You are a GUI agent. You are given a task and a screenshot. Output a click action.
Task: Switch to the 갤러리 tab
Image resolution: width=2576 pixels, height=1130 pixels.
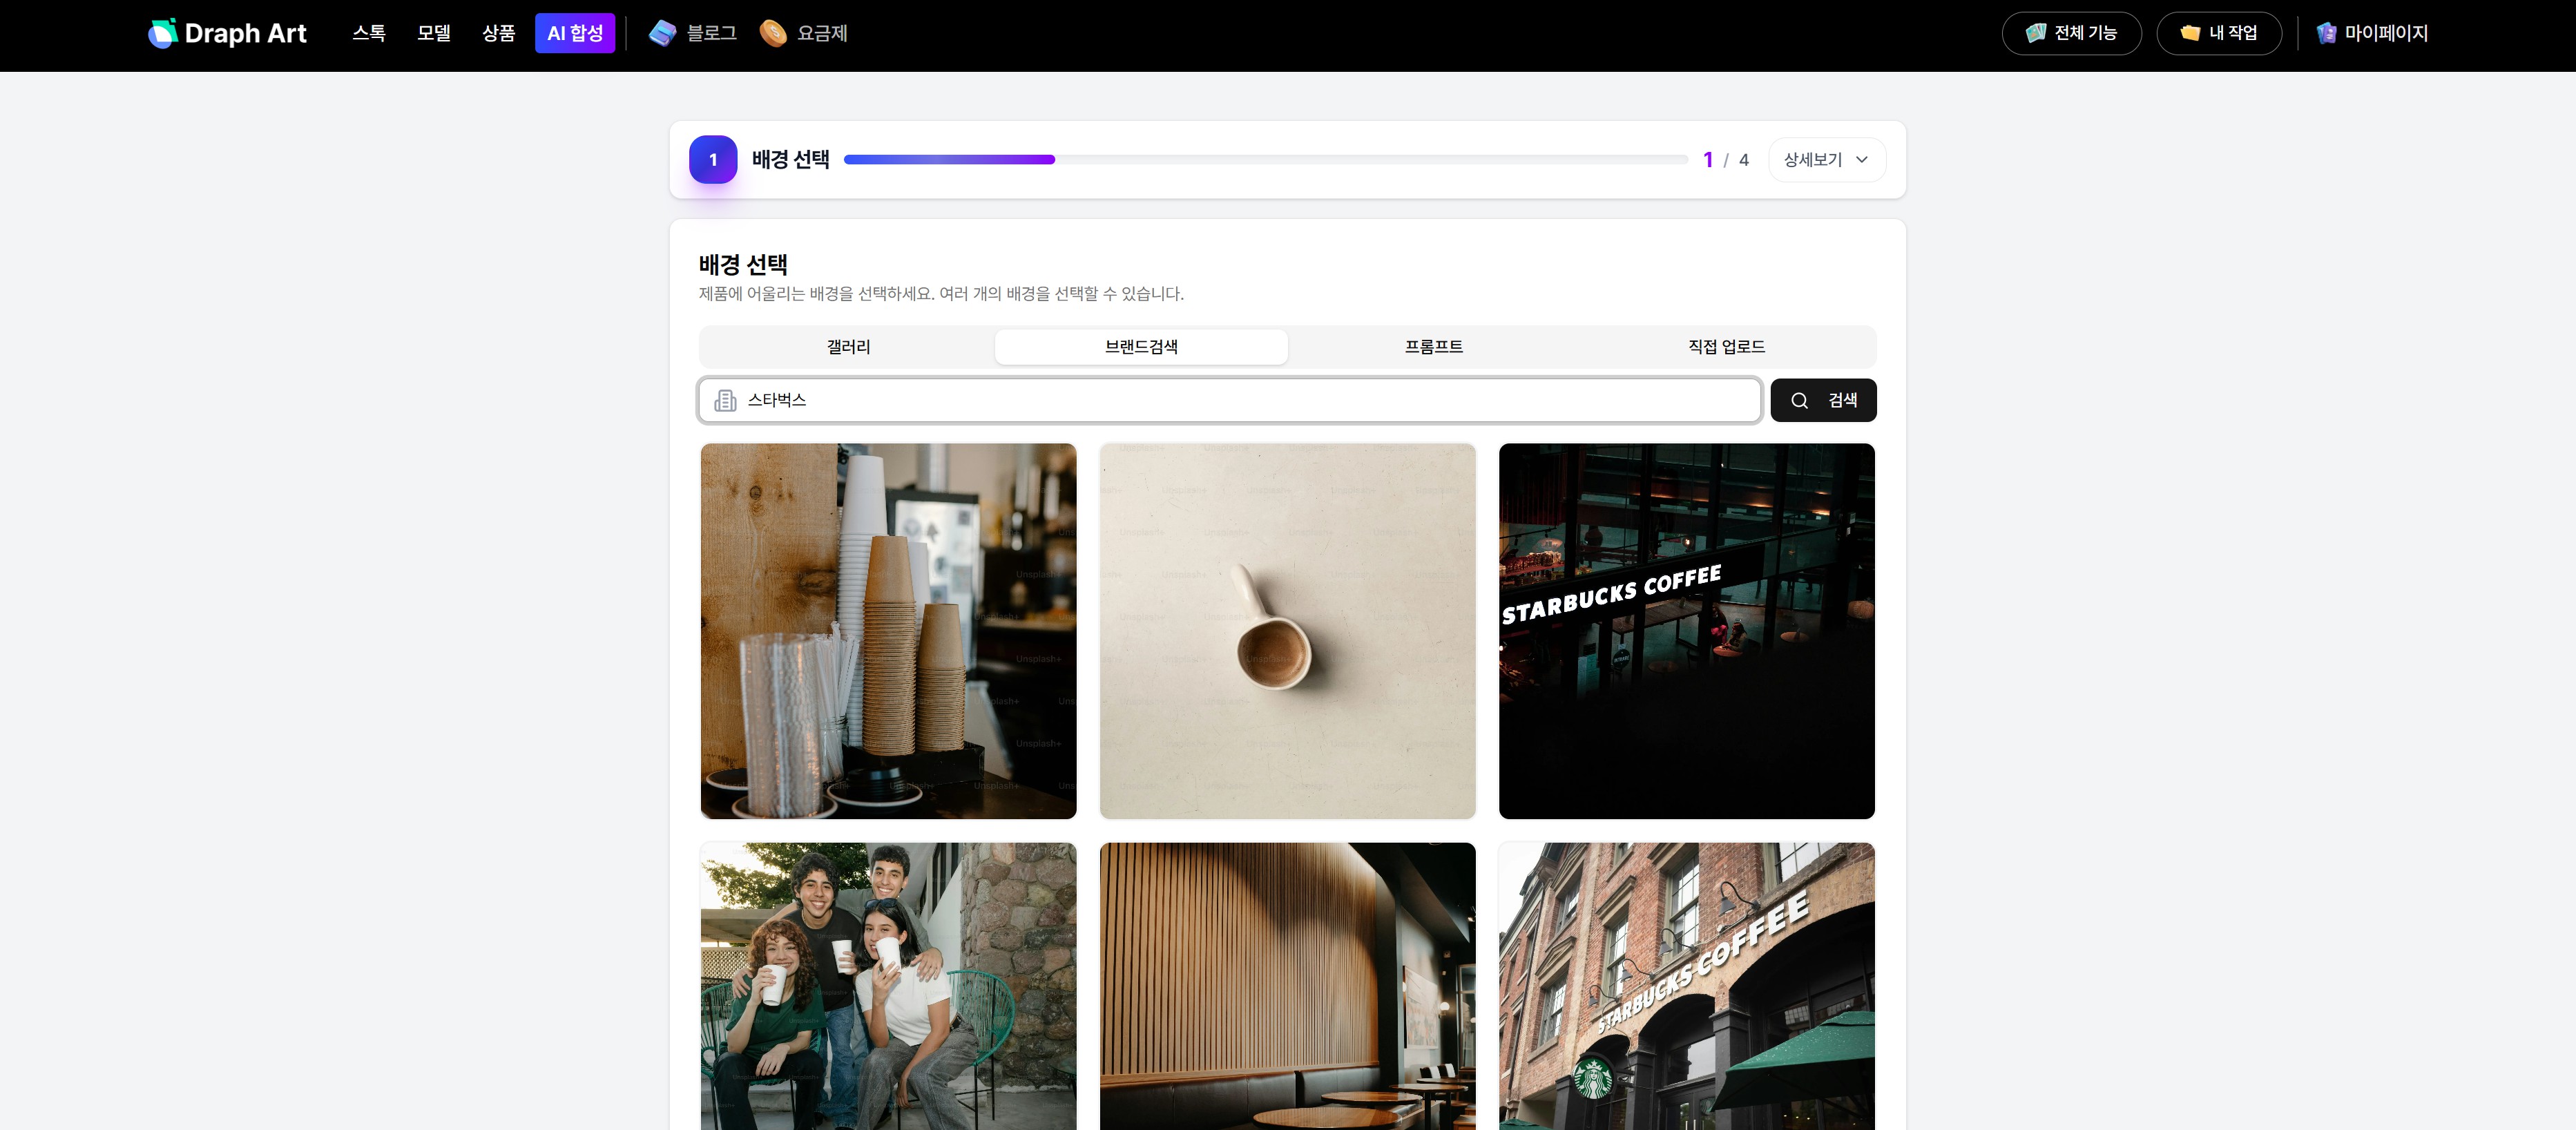tap(848, 347)
